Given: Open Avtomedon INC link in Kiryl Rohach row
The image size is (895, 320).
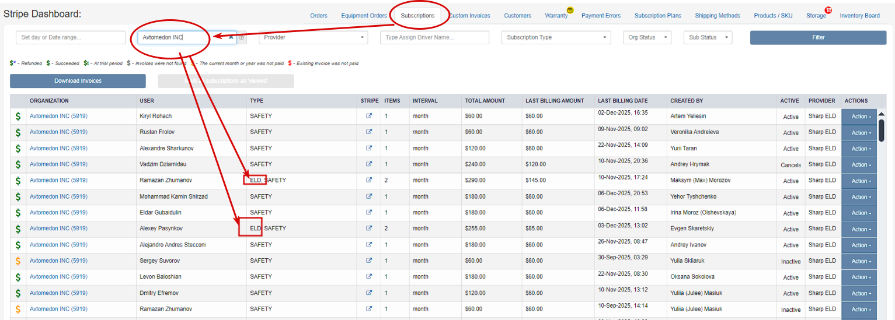Looking at the screenshot, I should point(58,116).
